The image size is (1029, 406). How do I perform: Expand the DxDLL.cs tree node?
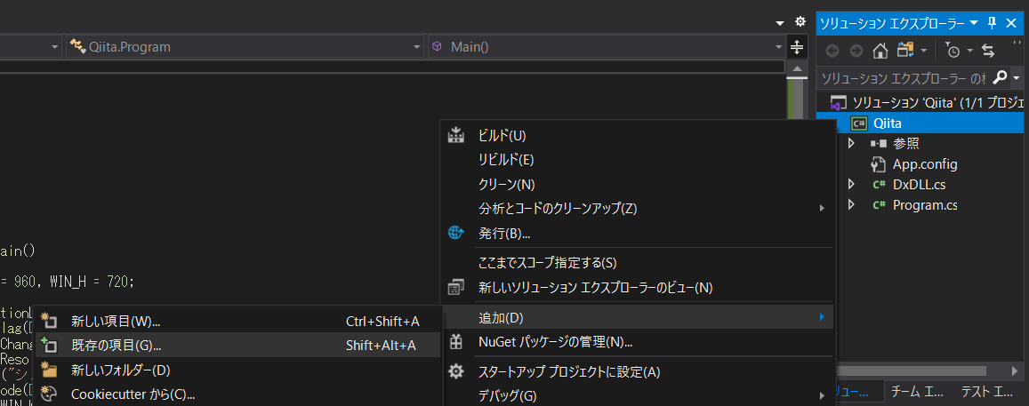point(852,184)
